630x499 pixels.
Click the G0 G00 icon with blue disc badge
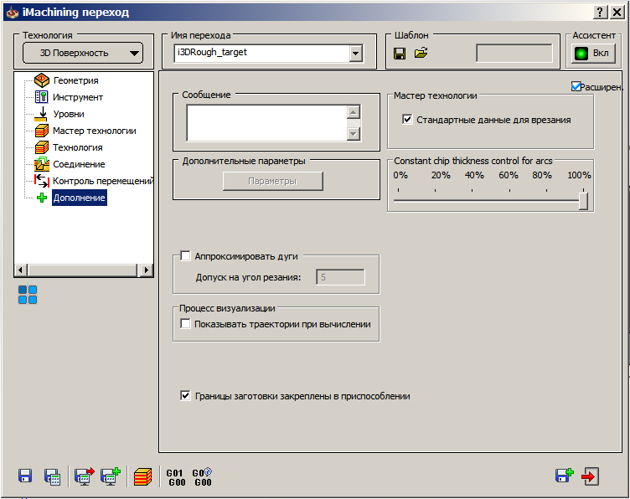coord(202,477)
